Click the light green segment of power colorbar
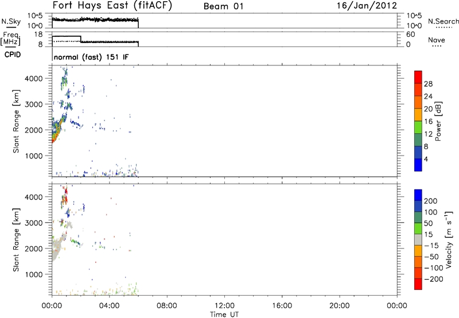This screenshot has width=459, height=318. [418, 127]
